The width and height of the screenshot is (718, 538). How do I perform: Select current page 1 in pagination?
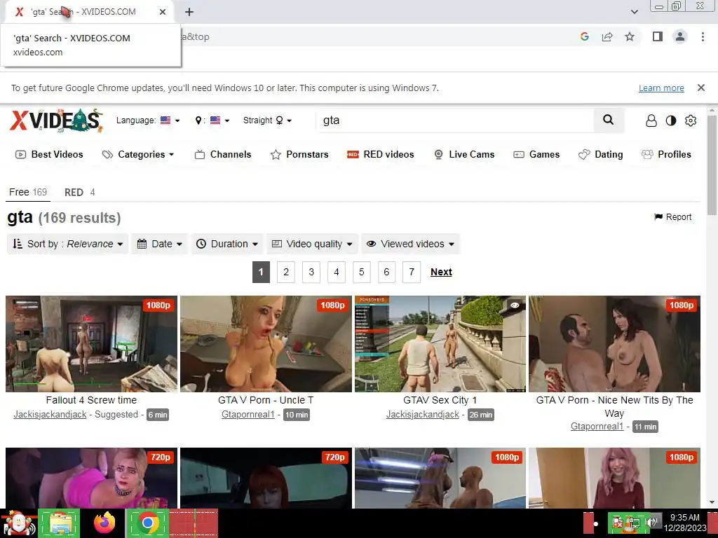click(261, 273)
